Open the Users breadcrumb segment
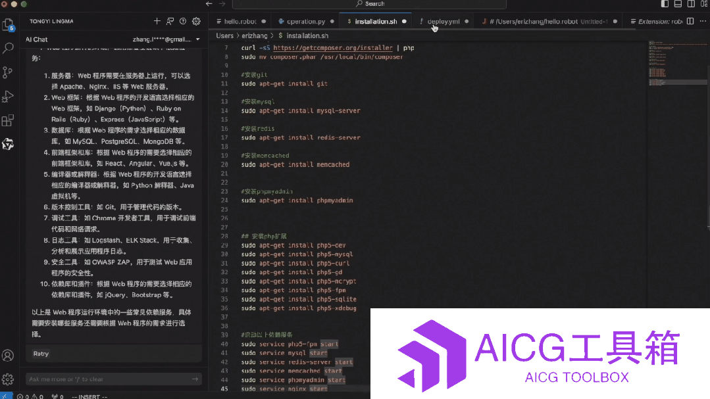The image size is (710, 399). (x=224, y=35)
